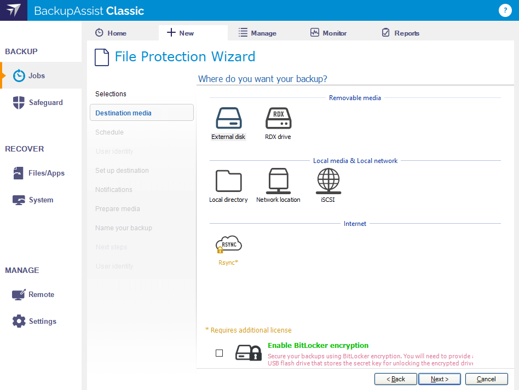
Task: Open the help question mark icon
Action: click(x=505, y=10)
